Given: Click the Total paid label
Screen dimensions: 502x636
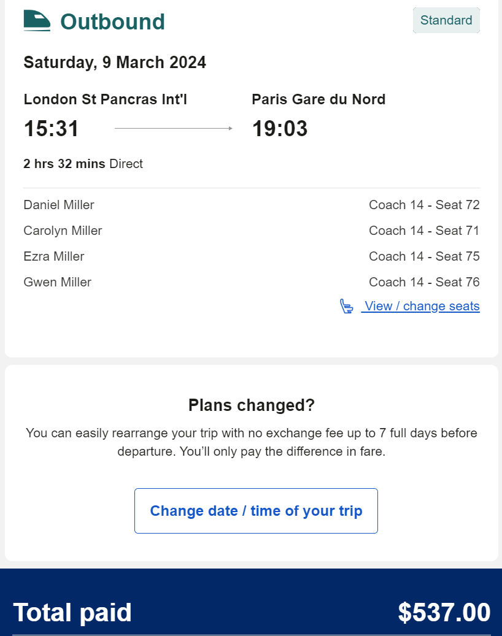Looking at the screenshot, I should click(x=72, y=613).
